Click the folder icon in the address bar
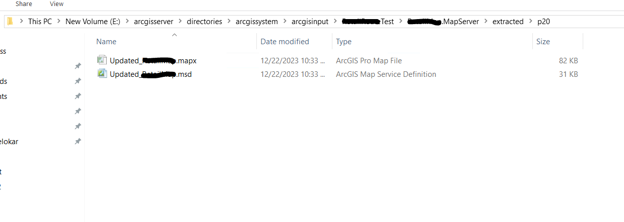Viewport: 624px width, 222px height. (x=10, y=21)
